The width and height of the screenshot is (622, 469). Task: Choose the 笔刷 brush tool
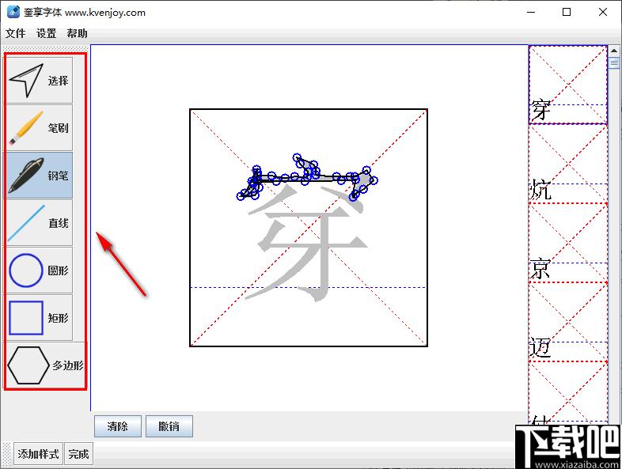(39, 127)
